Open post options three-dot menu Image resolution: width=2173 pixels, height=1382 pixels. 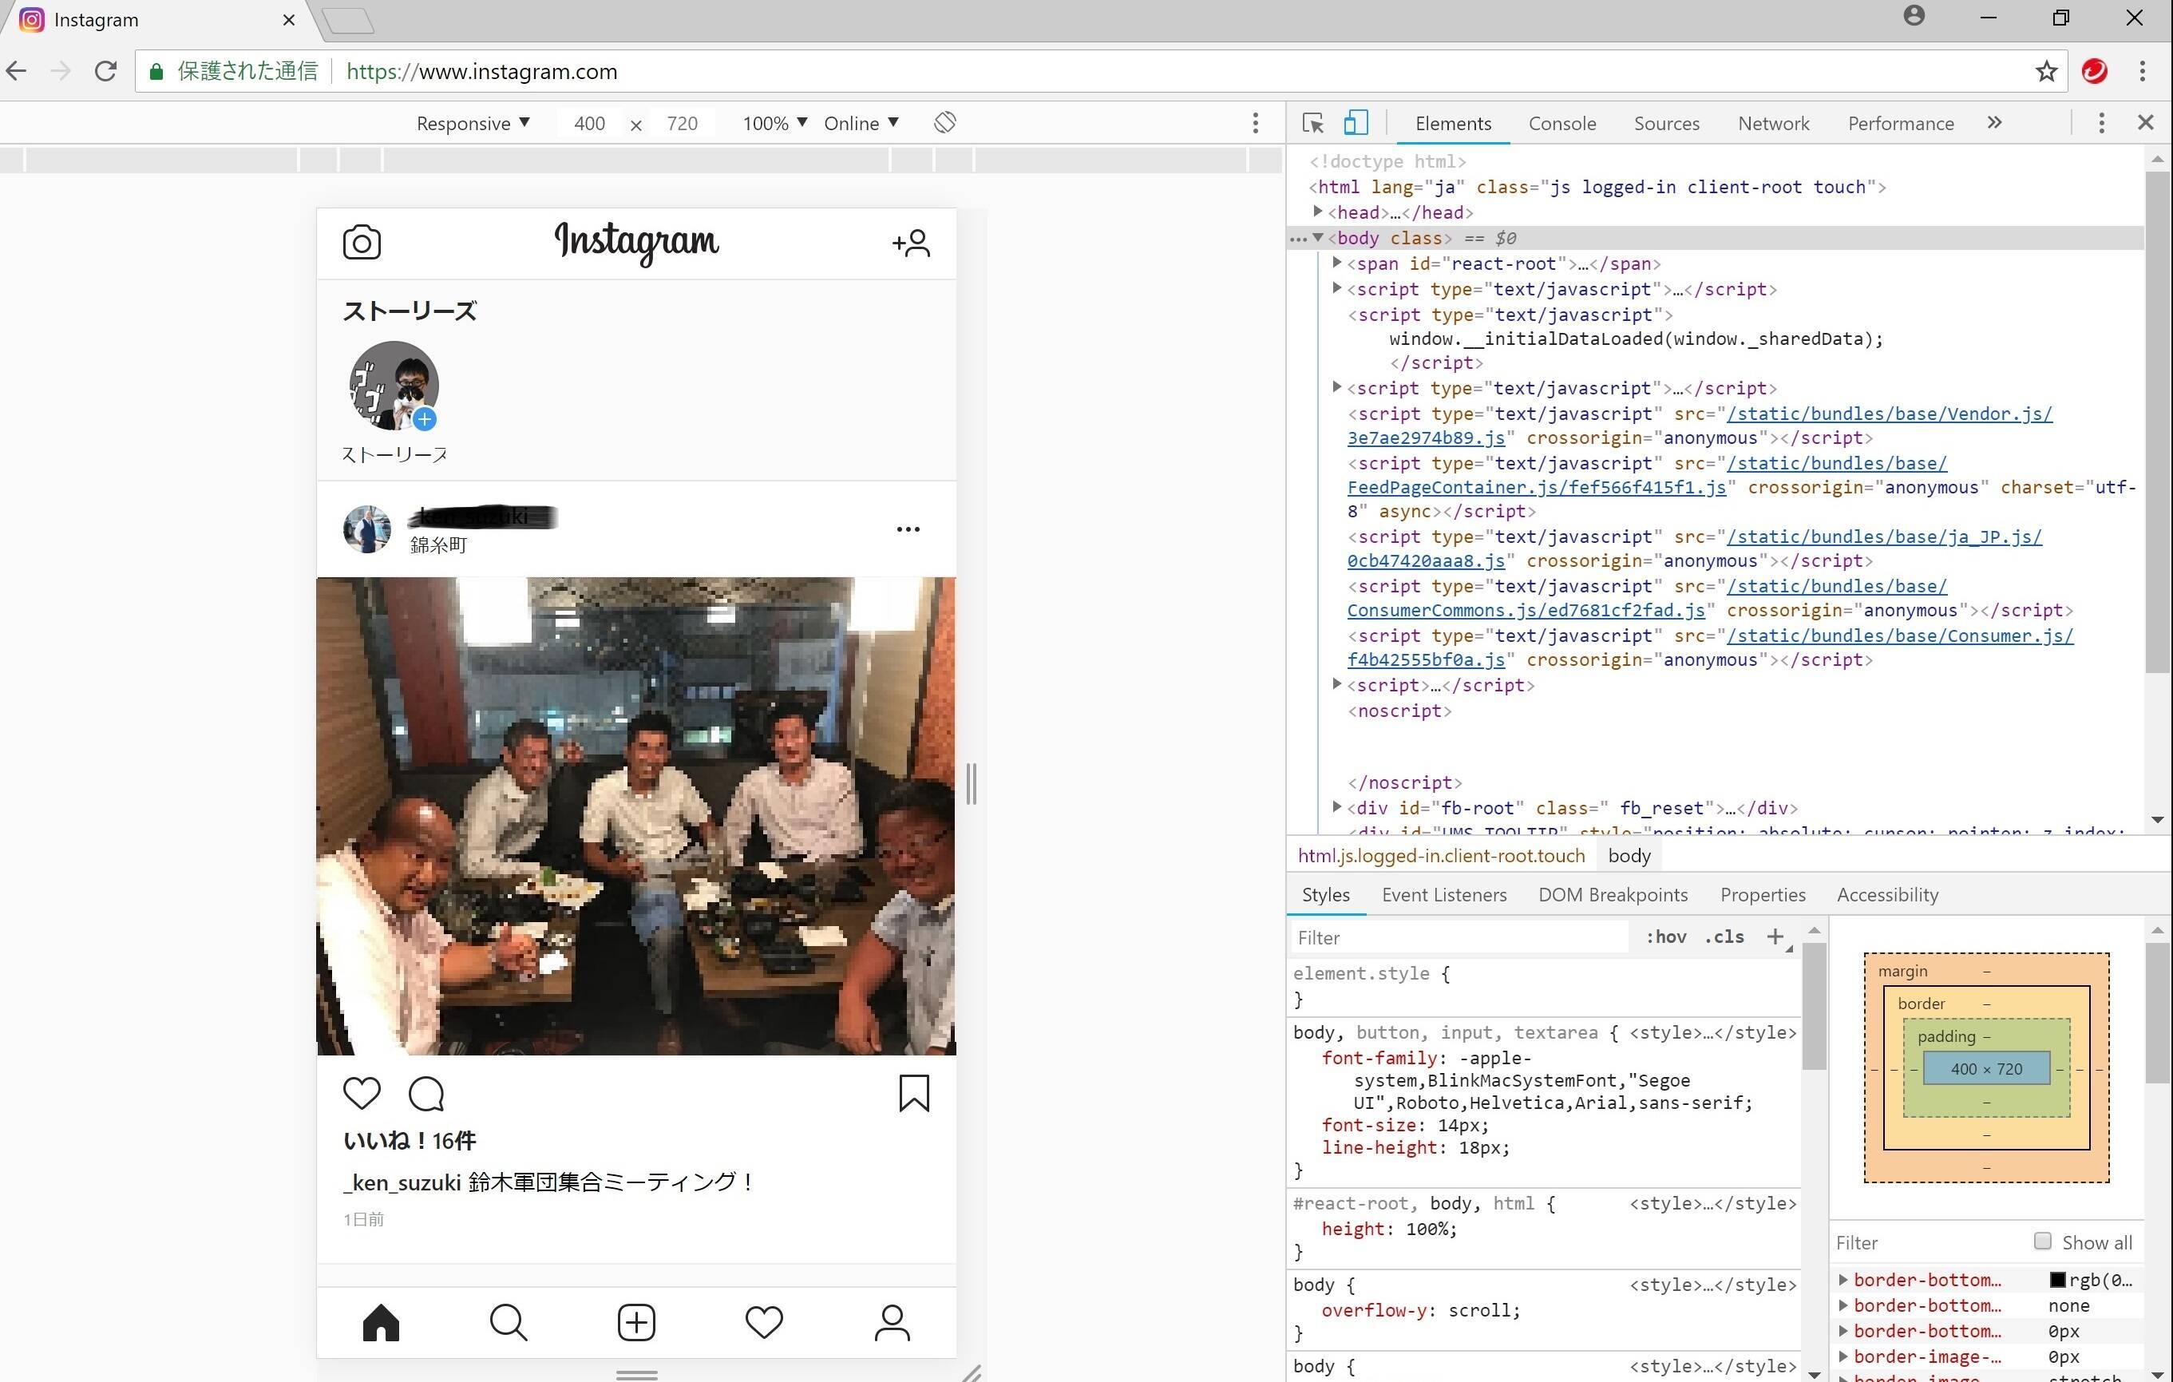click(x=908, y=529)
